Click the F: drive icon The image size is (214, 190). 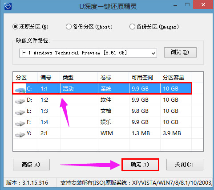pyautogui.click(x=20, y=124)
